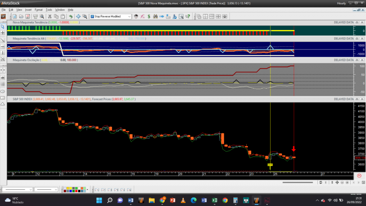
Task: Open the Explorer binoculars icon
Action: [155, 16]
